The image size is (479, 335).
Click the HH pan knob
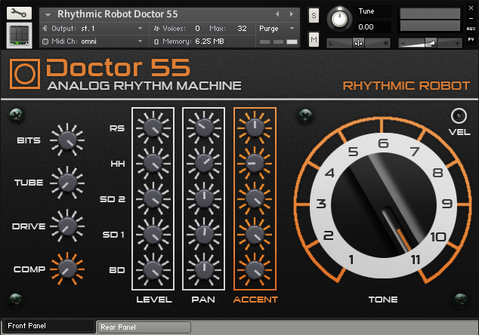point(204,164)
